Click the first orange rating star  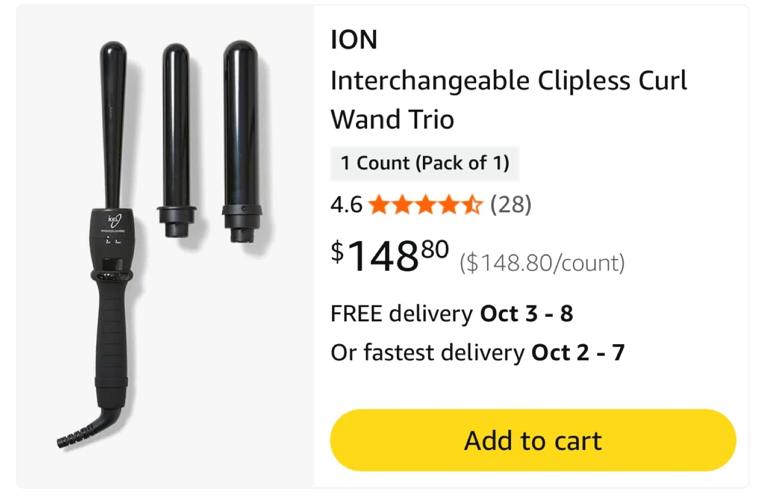pos(379,204)
